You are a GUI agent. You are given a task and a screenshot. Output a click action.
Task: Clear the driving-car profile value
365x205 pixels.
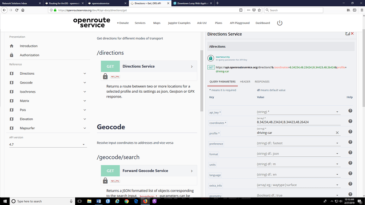point(337,133)
